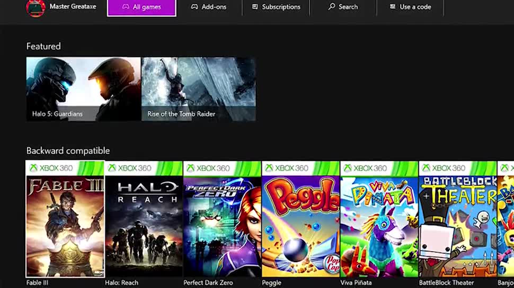
Task: Select the All games tab
Action: tap(141, 7)
